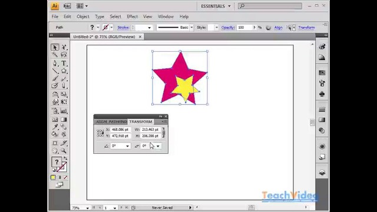Image resolution: width=377 pixels, height=212 pixels.
Task: Open the status bar Never Saved arrow menu
Action: tap(190, 207)
